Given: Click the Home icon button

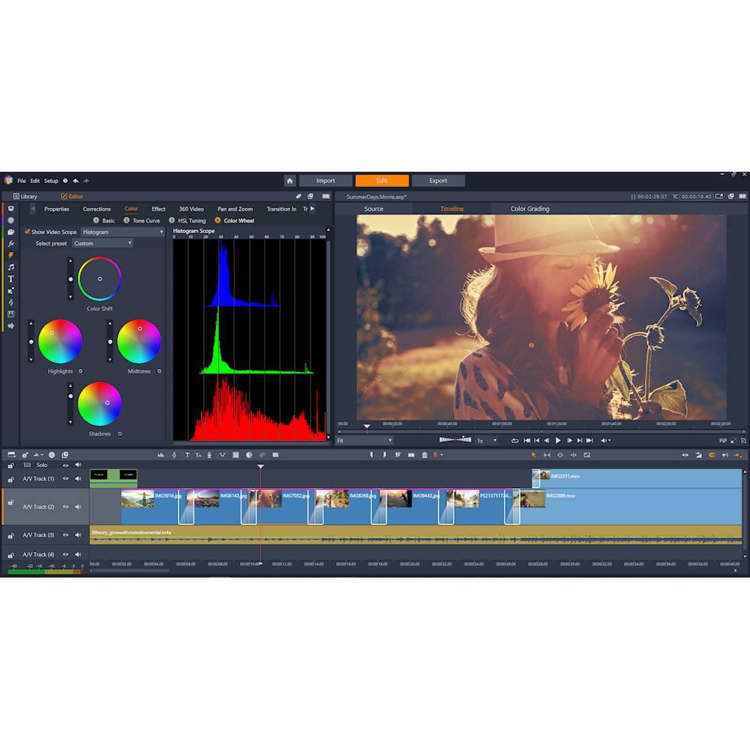Looking at the screenshot, I should (289, 181).
